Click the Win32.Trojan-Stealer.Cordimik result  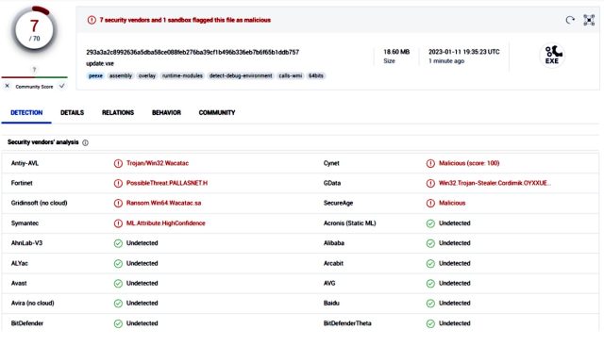tap(495, 183)
